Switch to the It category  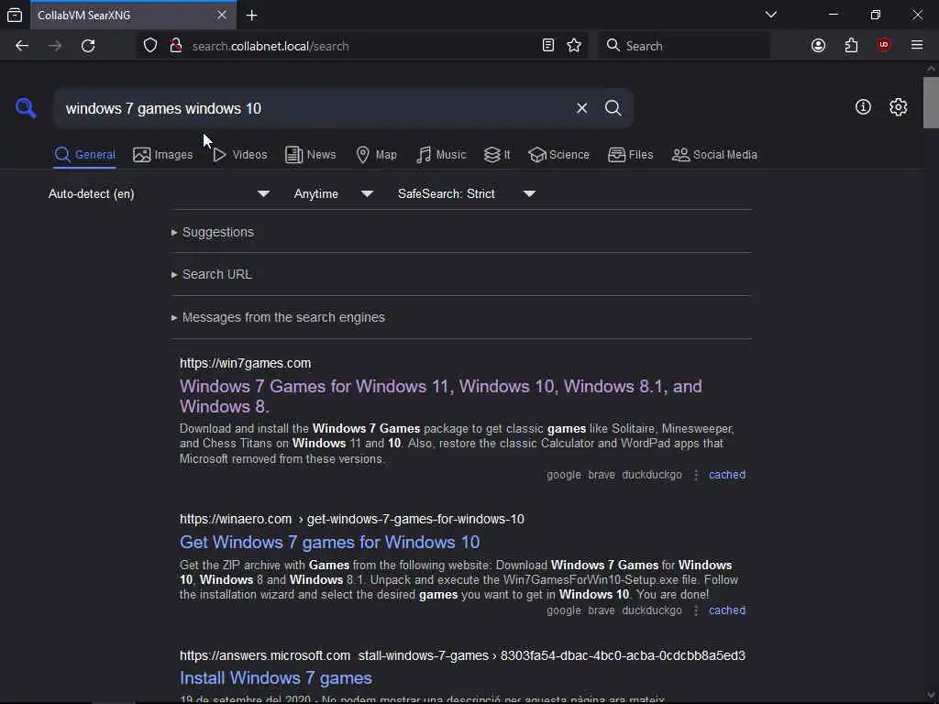(497, 154)
